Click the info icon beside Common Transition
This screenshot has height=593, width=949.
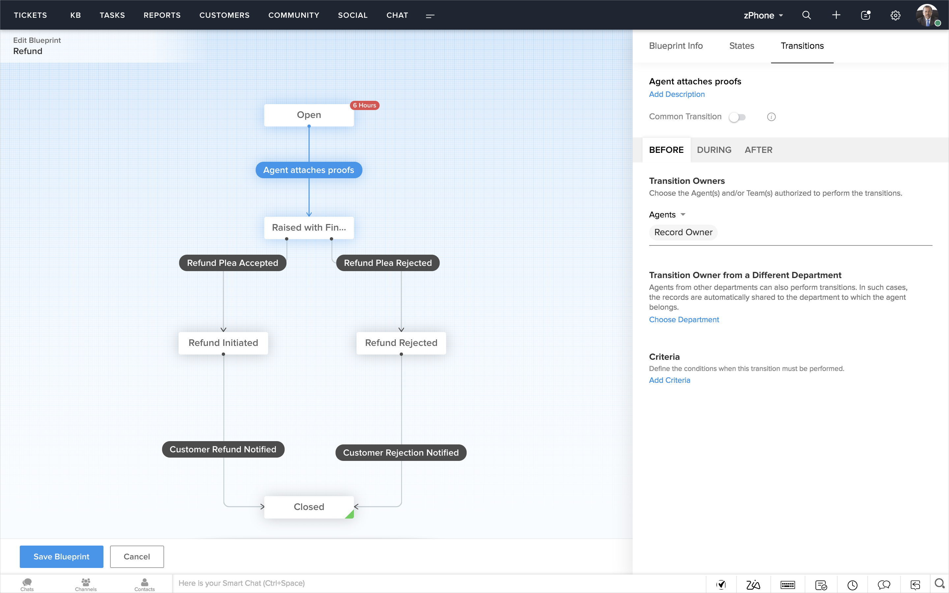[771, 117]
